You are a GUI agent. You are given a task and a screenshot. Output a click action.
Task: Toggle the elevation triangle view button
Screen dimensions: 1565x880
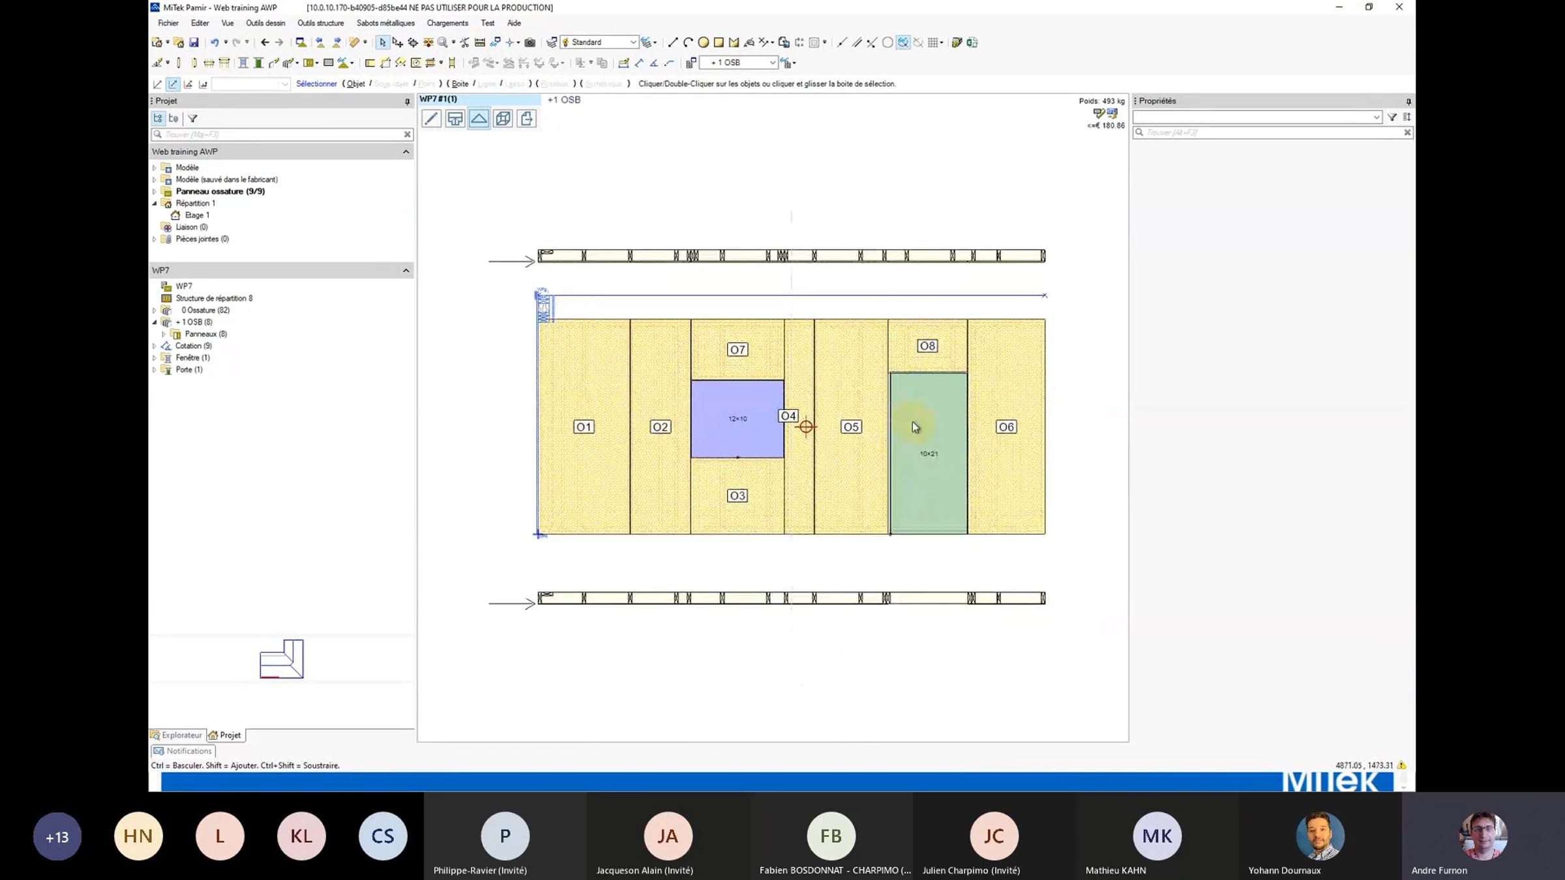(x=479, y=119)
